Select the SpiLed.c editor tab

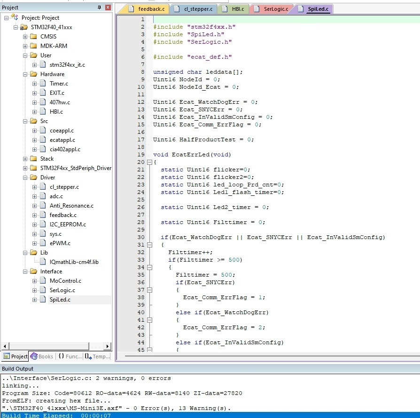pos(313,9)
